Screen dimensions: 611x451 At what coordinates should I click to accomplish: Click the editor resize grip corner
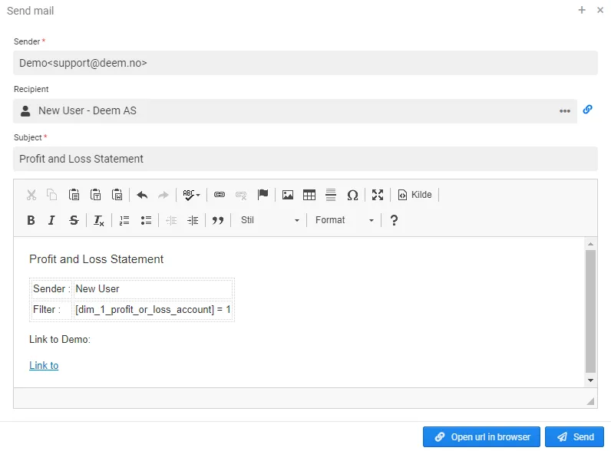click(x=590, y=401)
